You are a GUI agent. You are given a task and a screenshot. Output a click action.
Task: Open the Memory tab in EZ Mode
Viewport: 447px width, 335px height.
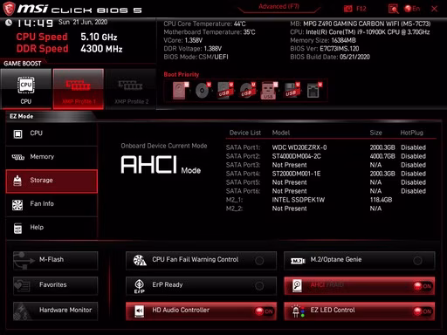52,157
